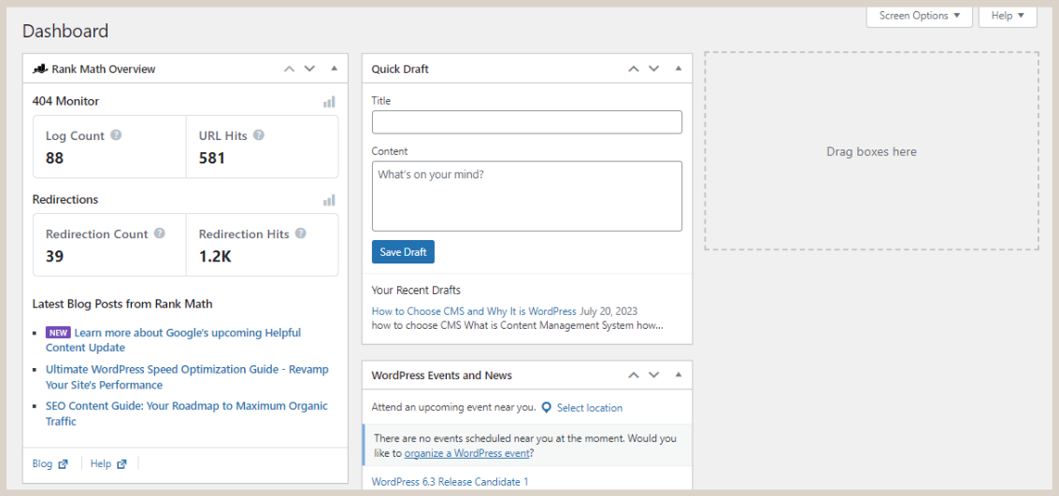Open the Help dropdown tab
The width and height of the screenshot is (1059, 496).
[x=1008, y=16]
